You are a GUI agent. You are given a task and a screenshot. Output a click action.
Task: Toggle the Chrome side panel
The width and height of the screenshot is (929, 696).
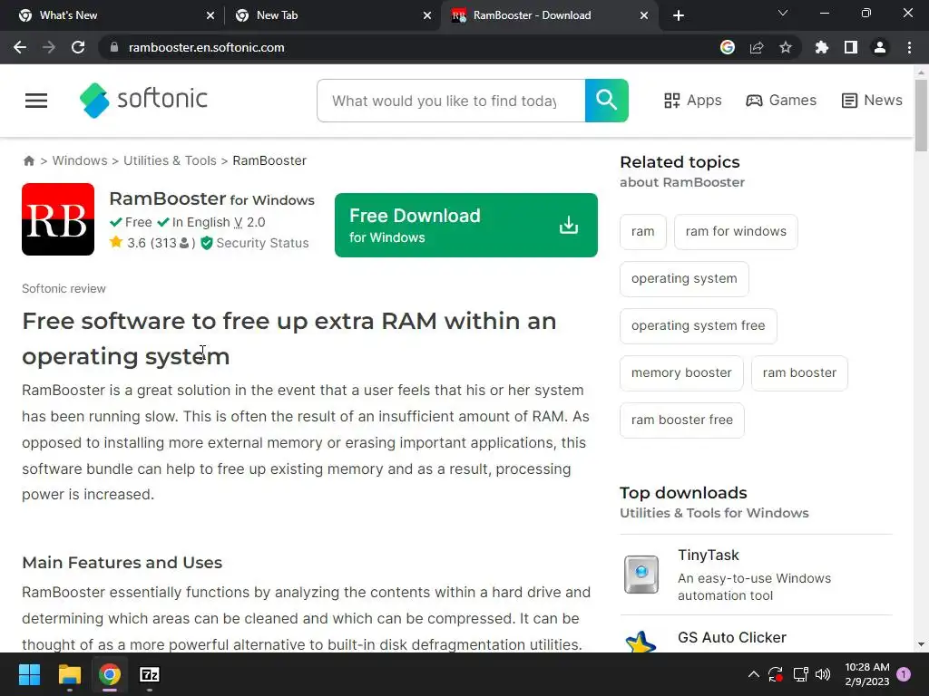(851, 47)
